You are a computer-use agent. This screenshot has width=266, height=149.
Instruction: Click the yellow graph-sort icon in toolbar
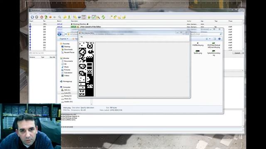(75, 17)
